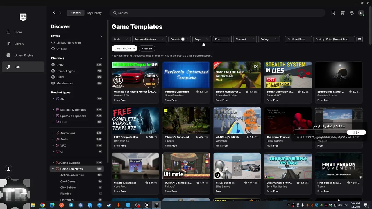This screenshot has width=372, height=209.
Task: Open the Discount filter dropdown
Action: coord(245,39)
